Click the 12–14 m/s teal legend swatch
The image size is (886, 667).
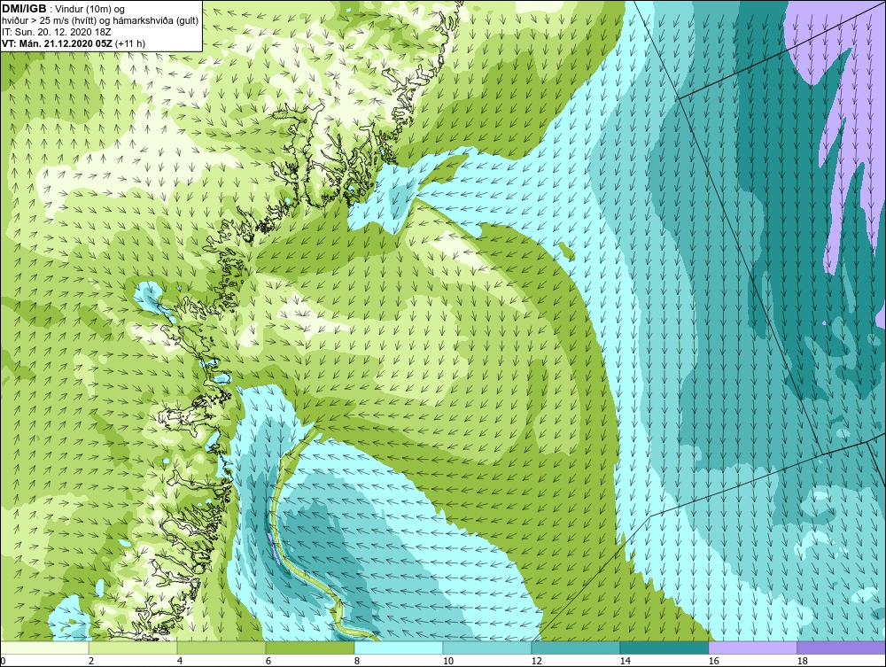(x=575, y=648)
